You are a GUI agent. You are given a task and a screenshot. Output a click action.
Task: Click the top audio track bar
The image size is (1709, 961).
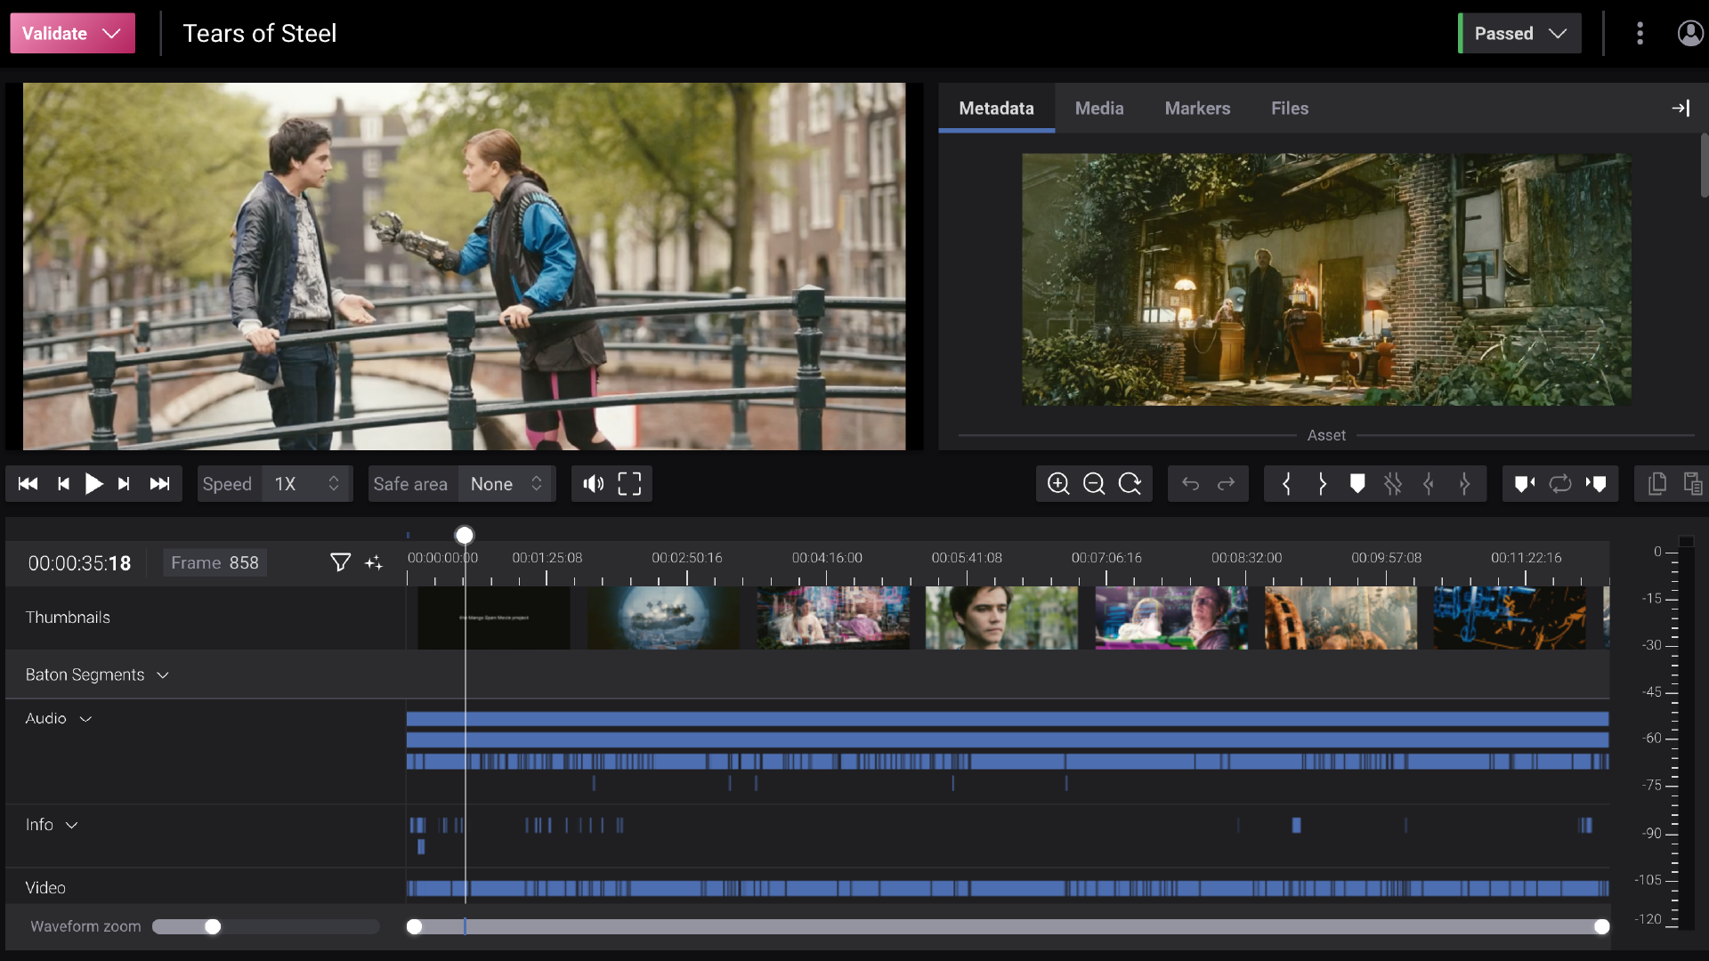click(1008, 719)
